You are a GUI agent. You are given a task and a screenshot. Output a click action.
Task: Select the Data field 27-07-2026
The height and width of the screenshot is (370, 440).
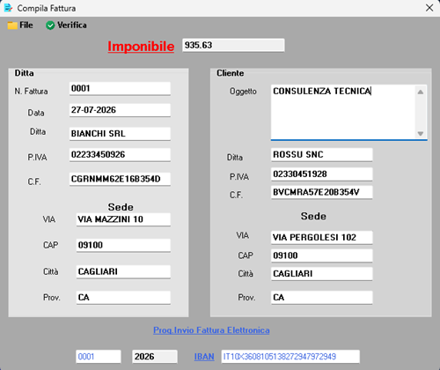[x=120, y=110]
